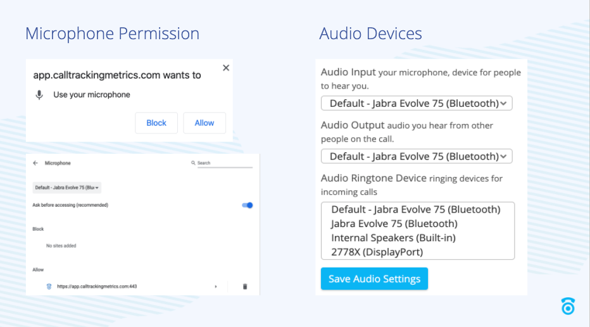This screenshot has height=327, width=590.
Task: Select 2778X (DisplayPort) ringtone device
Action: point(377,252)
